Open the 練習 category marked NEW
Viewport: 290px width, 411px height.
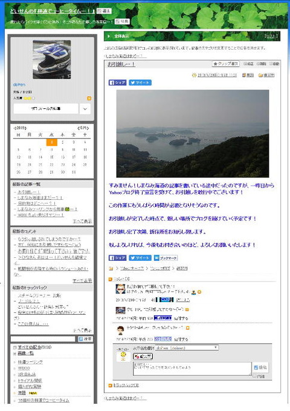point(22,393)
